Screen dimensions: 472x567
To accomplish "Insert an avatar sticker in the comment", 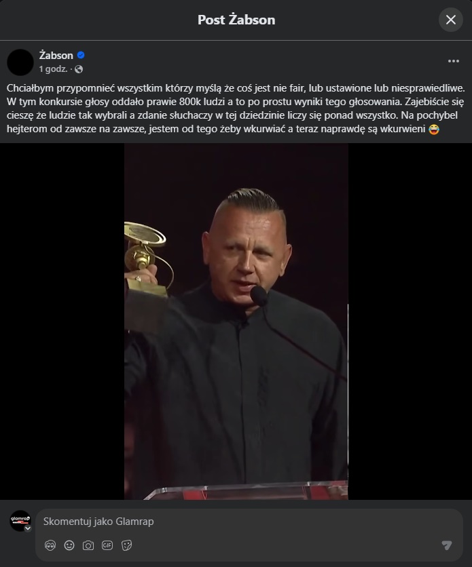I will point(50,545).
